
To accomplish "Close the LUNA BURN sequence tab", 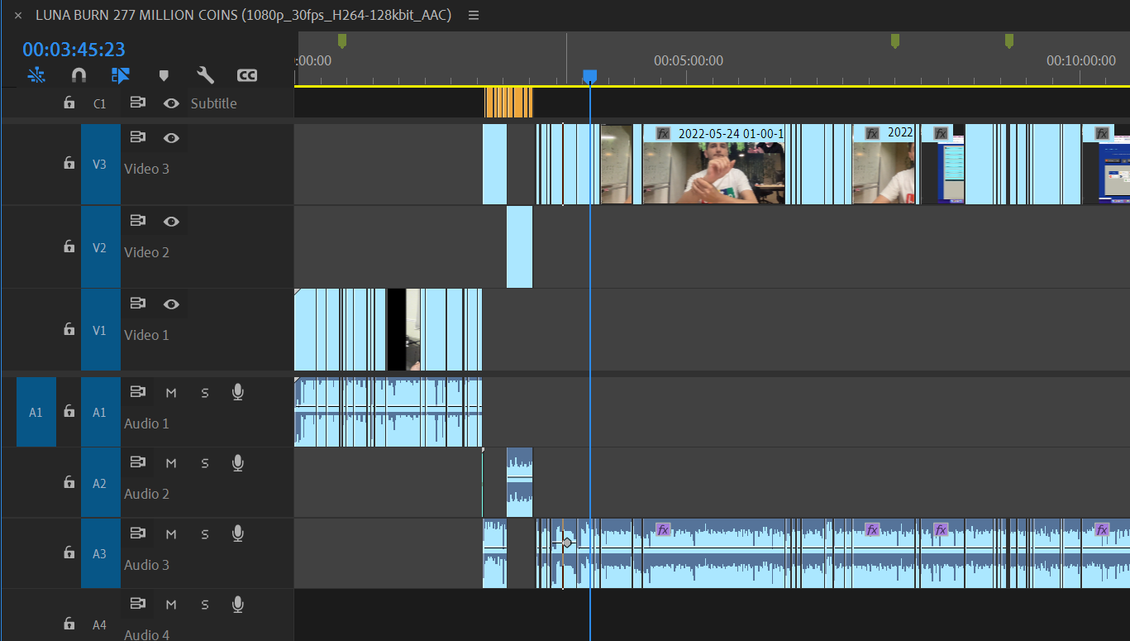I will tap(18, 15).
